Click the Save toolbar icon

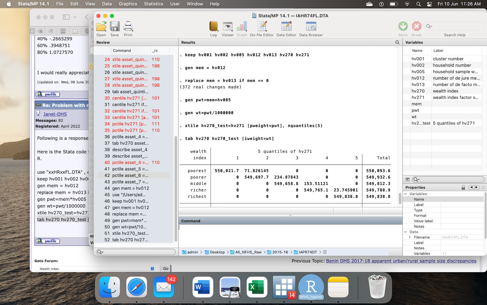(x=115, y=26)
